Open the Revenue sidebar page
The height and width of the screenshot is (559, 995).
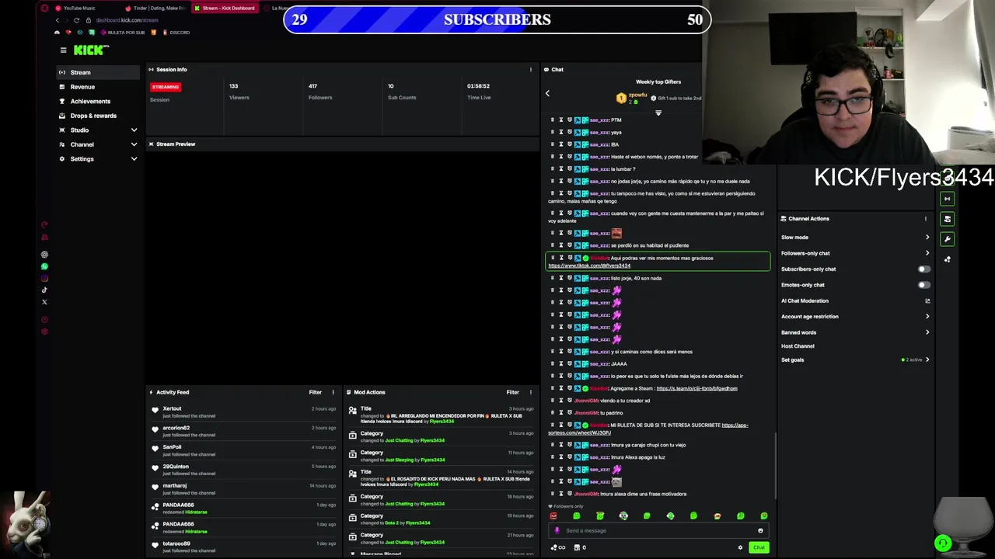pos(99,87)
